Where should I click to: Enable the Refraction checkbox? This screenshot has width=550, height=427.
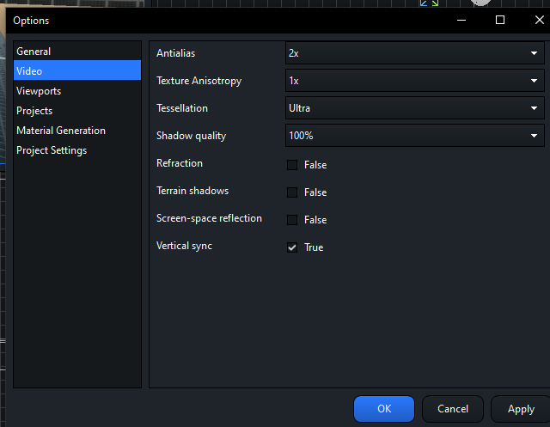coord(292,165)
